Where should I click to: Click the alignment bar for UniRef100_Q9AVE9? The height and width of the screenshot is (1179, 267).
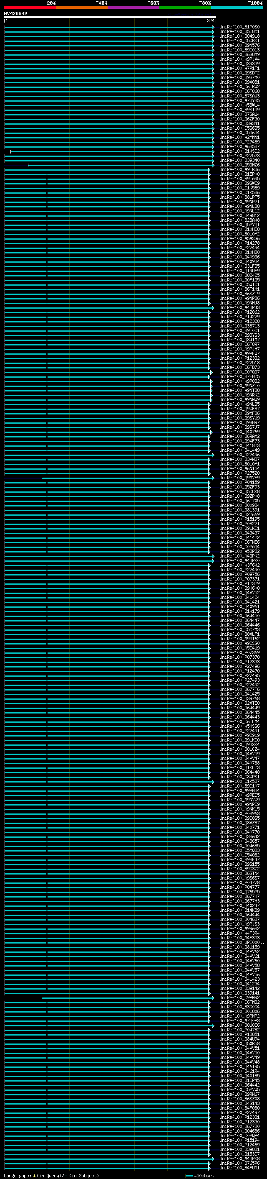tap(128, 478)
